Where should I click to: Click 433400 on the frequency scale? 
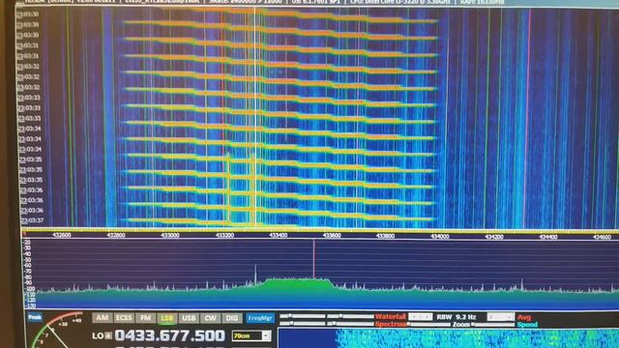(278, 236)
